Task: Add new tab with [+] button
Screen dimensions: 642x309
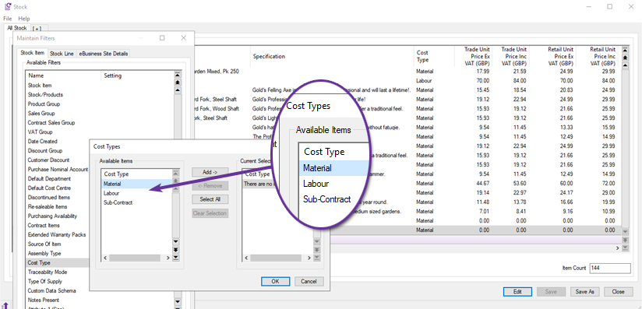Action: pos(37,28)
